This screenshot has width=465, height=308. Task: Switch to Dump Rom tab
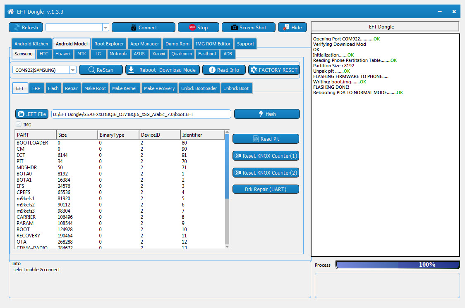177,44
